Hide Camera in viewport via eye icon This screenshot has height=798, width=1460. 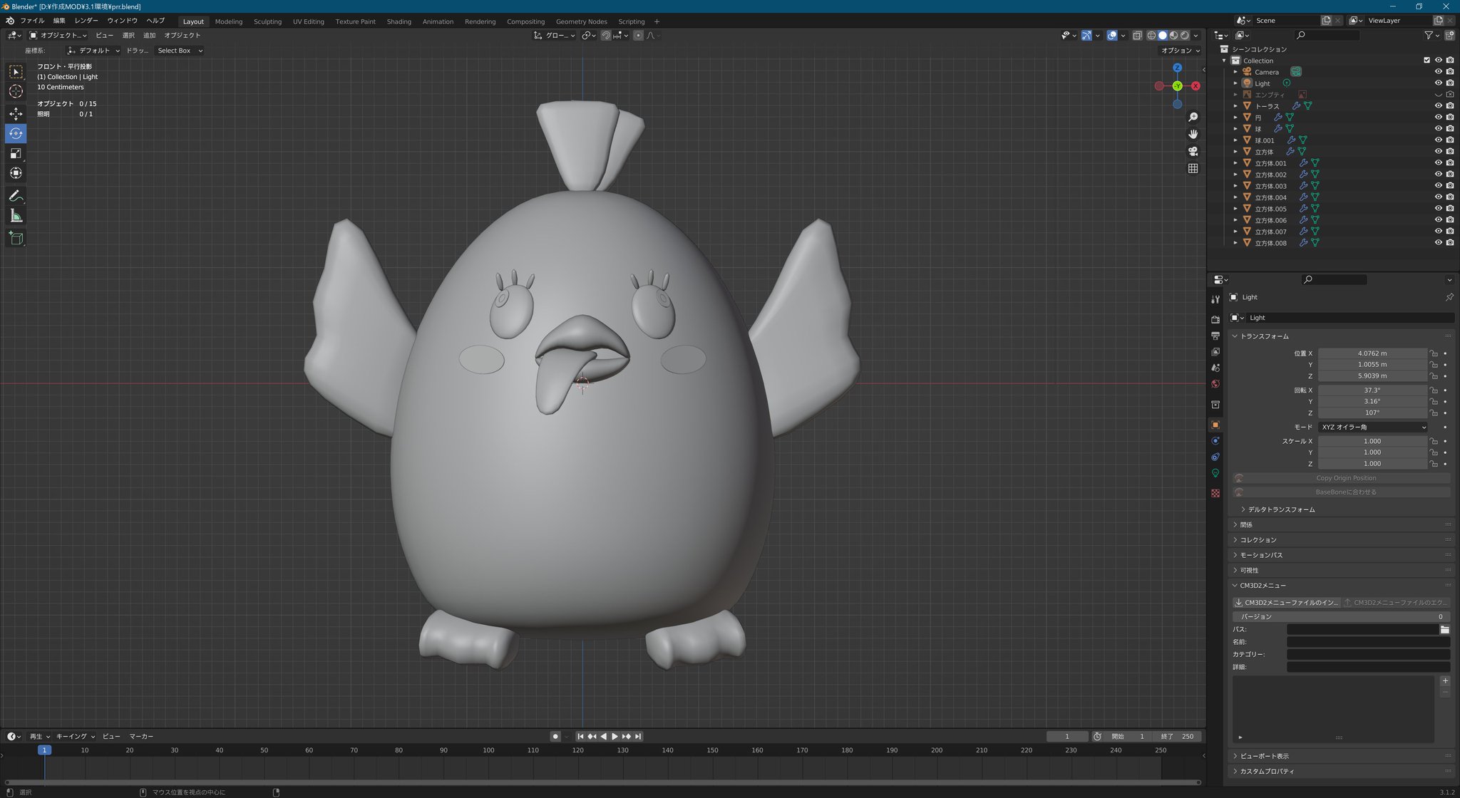pos(1438,72)
